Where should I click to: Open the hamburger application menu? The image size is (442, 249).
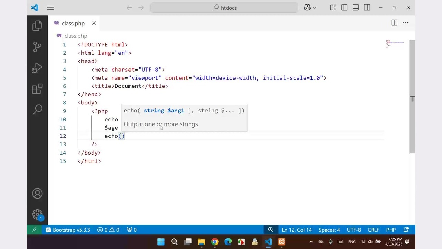(x=50, y=8)
